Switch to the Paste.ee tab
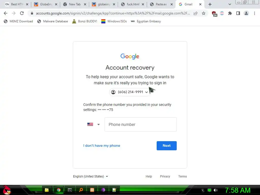 click(x=161, y=4)
